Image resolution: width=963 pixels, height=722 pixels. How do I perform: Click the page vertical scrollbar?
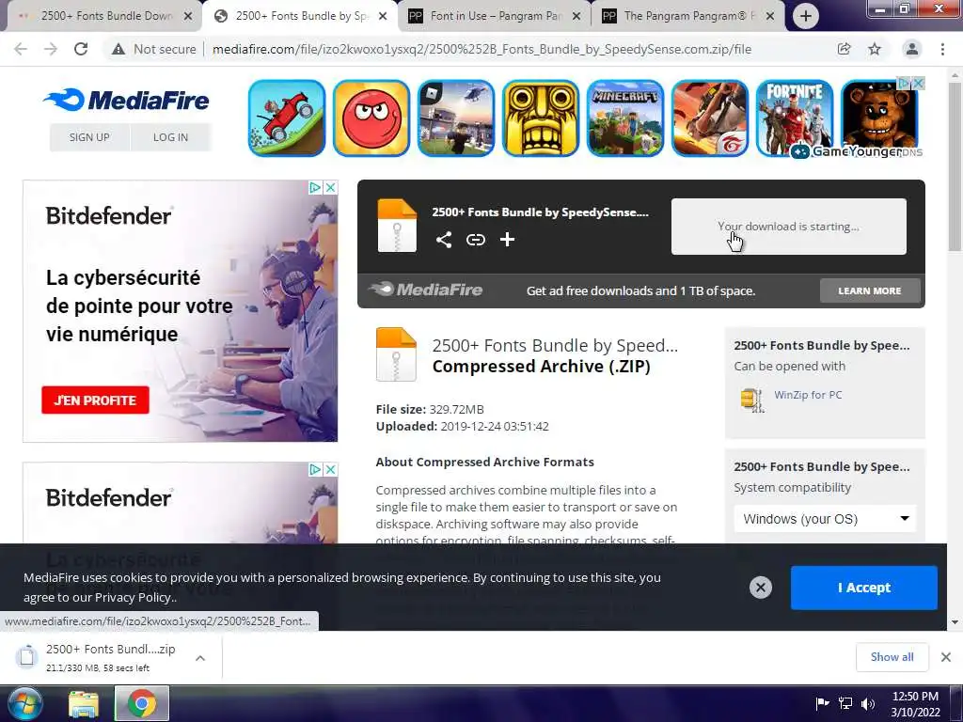coord(955,165)
